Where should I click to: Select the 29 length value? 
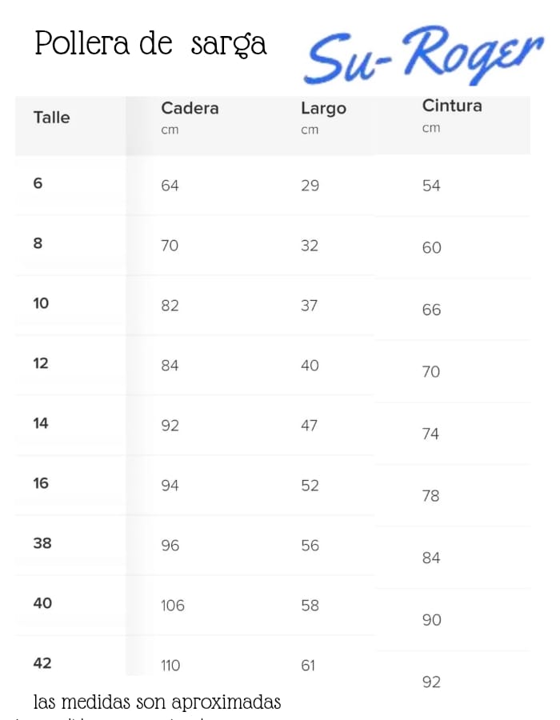(310, 186)
